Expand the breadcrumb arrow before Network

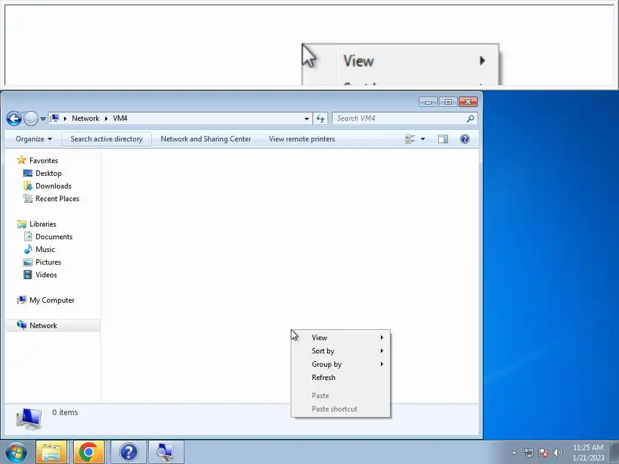coord(65,118)
